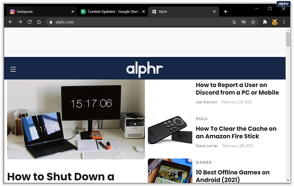Minimize the Chrome window
Image resolution: width=294 pixels, height=187 pixels.
pos(257,9)
